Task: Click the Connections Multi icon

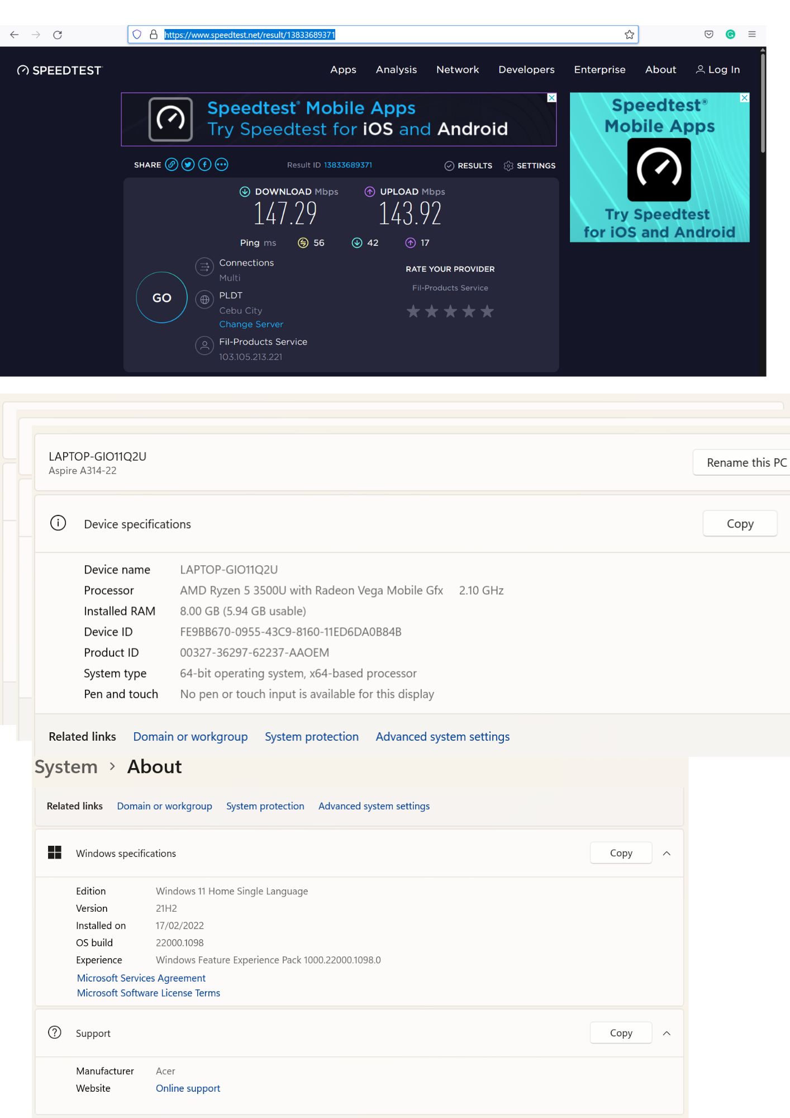Action: point(204,267)
